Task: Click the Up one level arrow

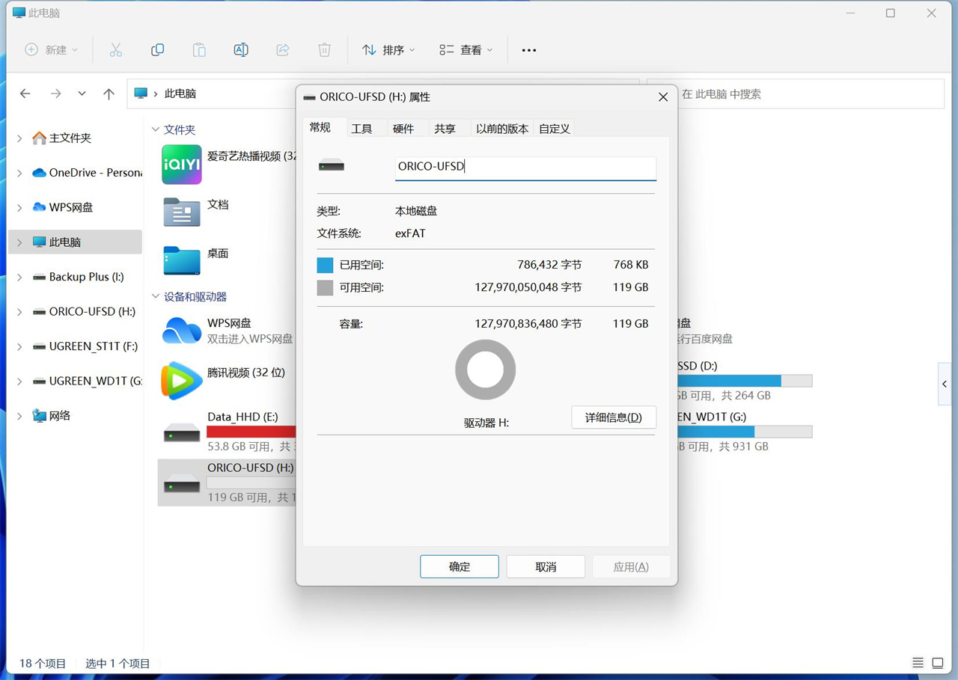Action: click(x=109, y=94)
